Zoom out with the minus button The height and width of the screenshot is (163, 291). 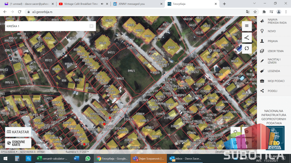247,143
